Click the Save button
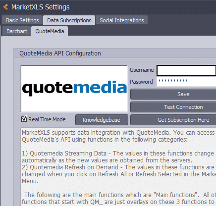 coord(173,94)
